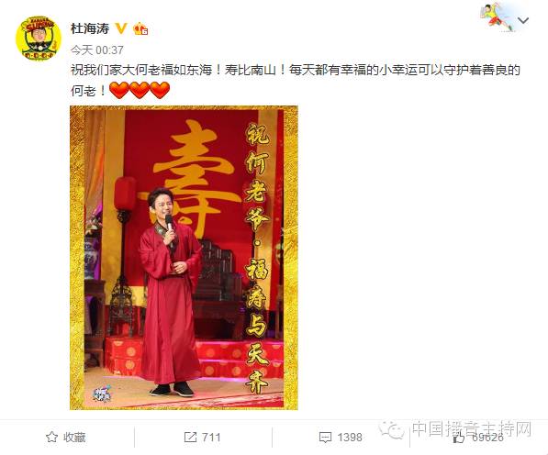This screenshot has width=548, height=455.
Task: Add post to 收藏 favorites
Action: click(x=66, y=437)
